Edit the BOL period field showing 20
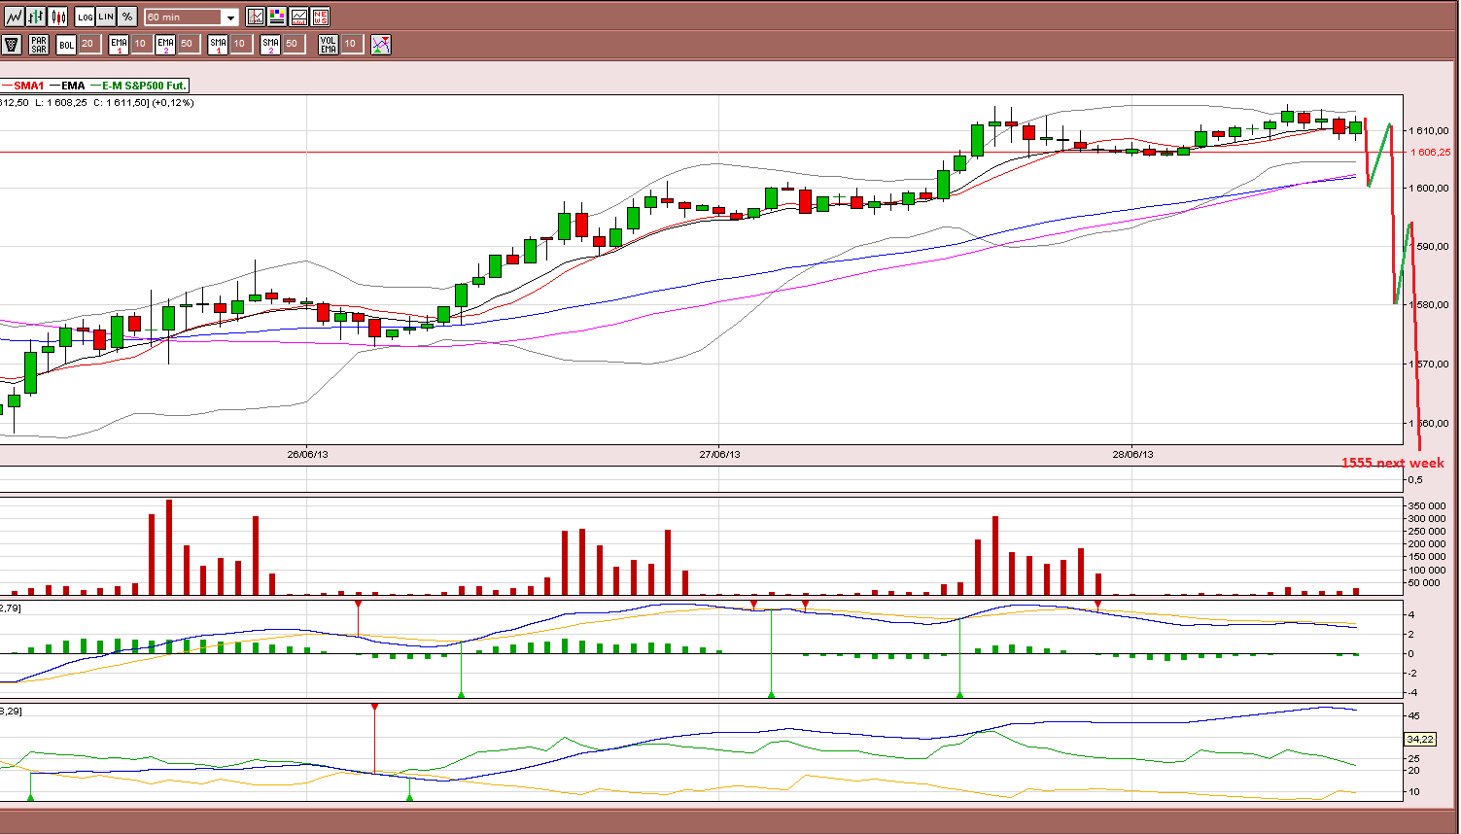1461x834 pixels. pos(88,44)
